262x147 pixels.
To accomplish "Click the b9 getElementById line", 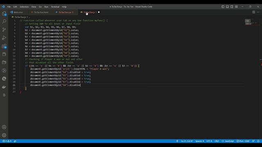I will (x=52, y=56).
